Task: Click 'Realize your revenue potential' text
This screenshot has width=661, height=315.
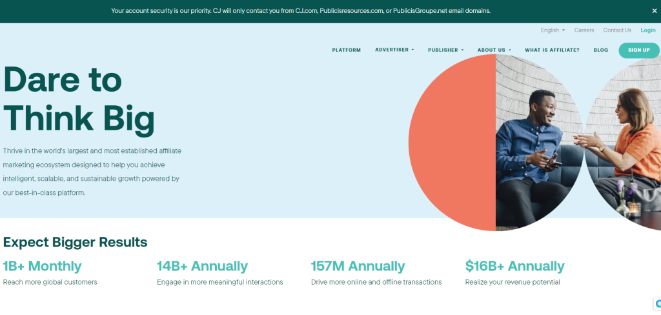Action: (x=513, y=282)
